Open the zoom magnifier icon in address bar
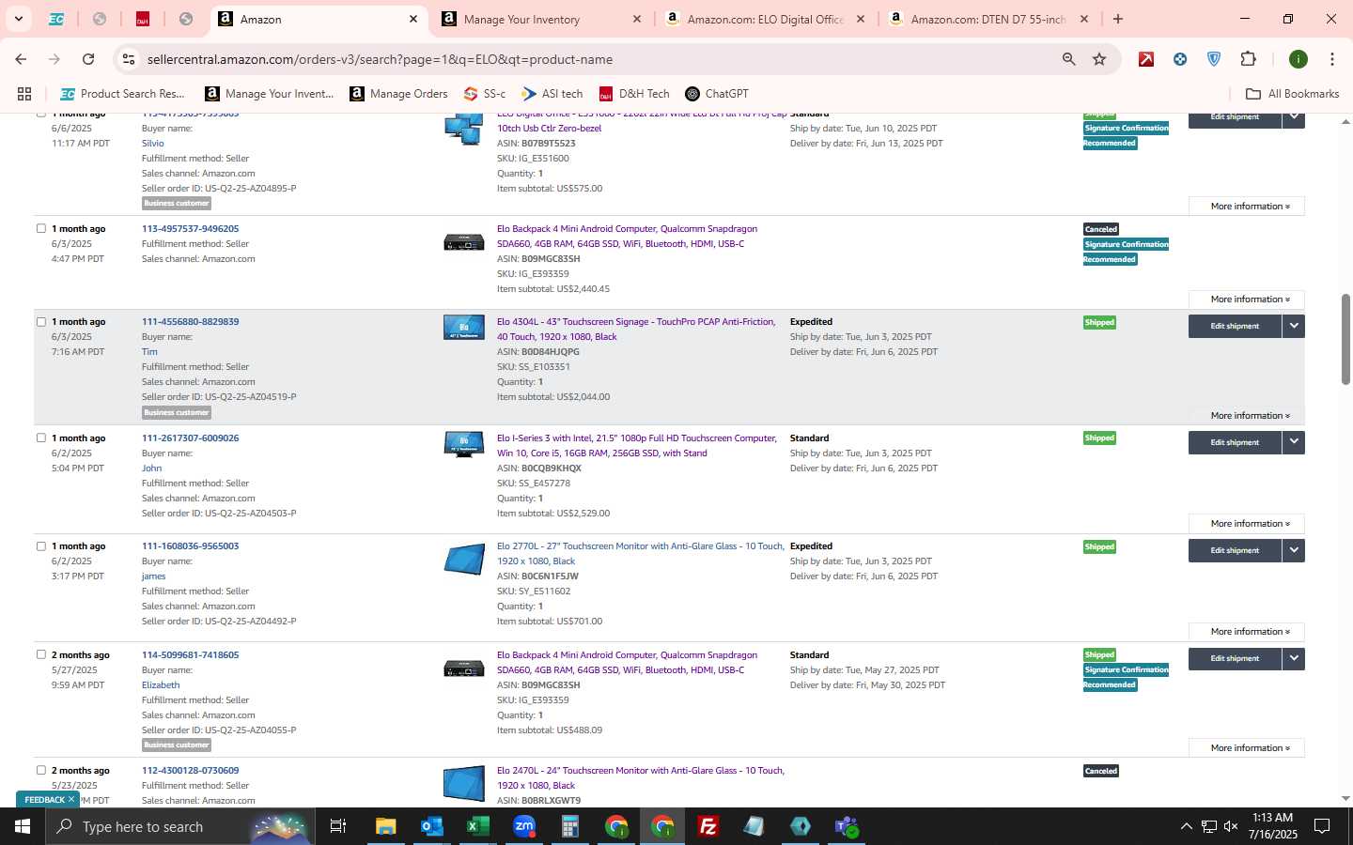This screenshot has width=1353, height=845. (x=1068, y=59)
